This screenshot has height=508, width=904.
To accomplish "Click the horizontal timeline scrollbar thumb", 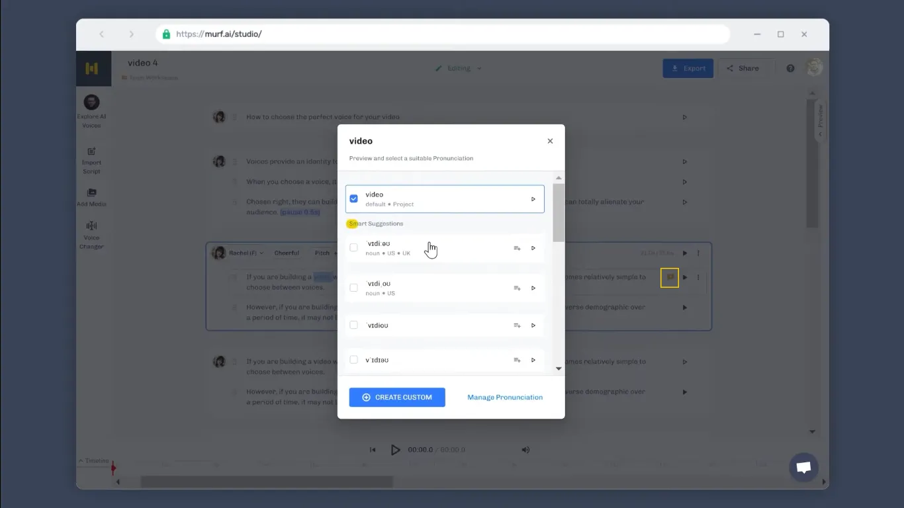I will coord(267,482).
